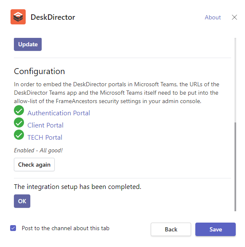This screenshot has width=245, height=247.
Task: Click the 'Enabled - All good!' status text
Action: tap(38, 151)
